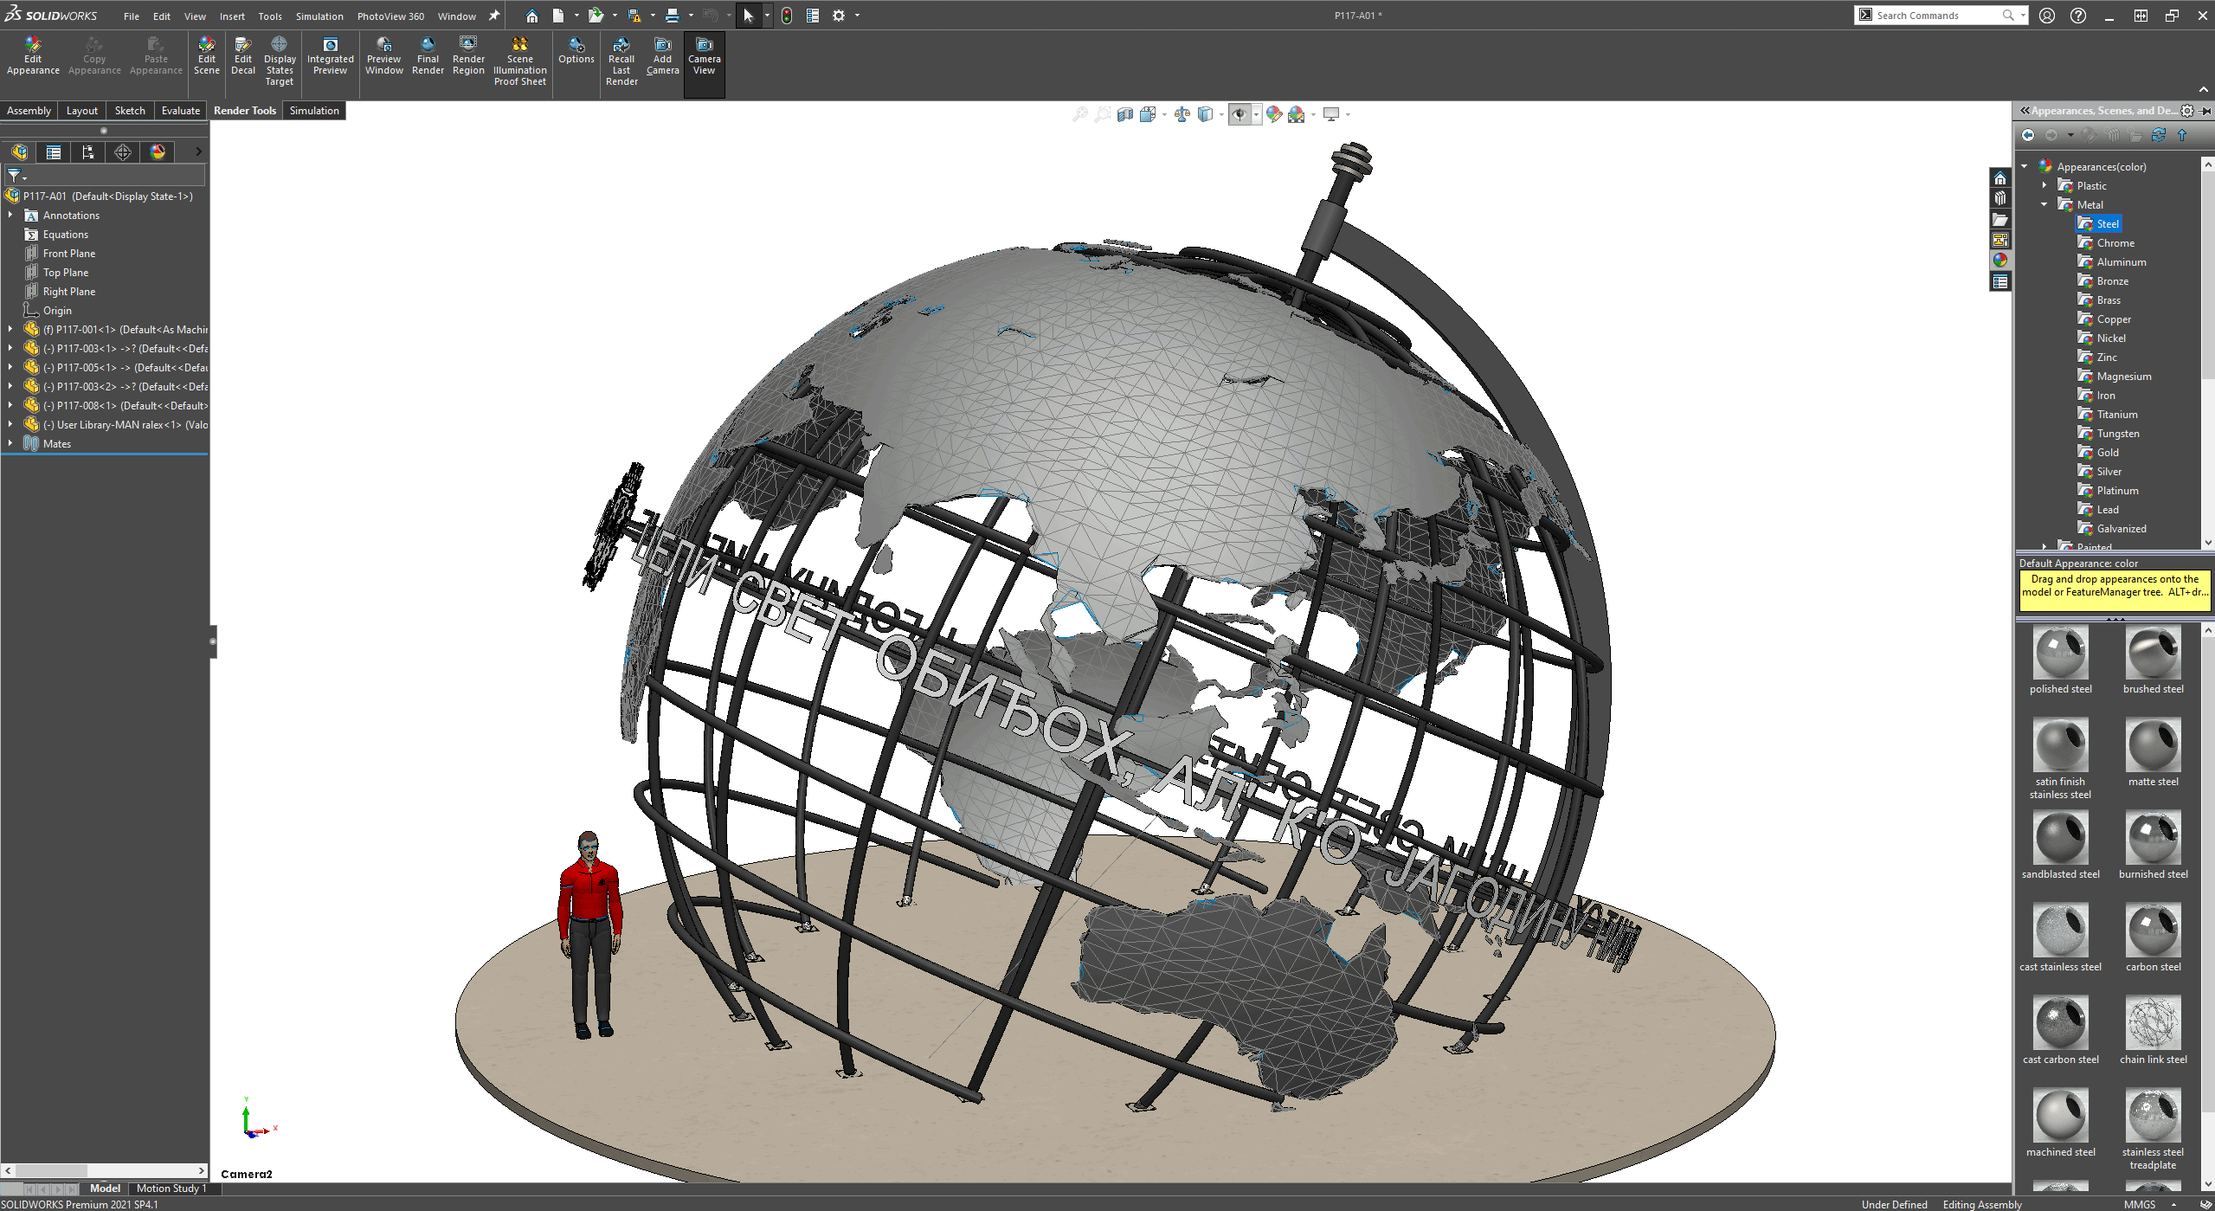
Task: Open the Custom Properties task pane tab
Action: point(1999,281)
